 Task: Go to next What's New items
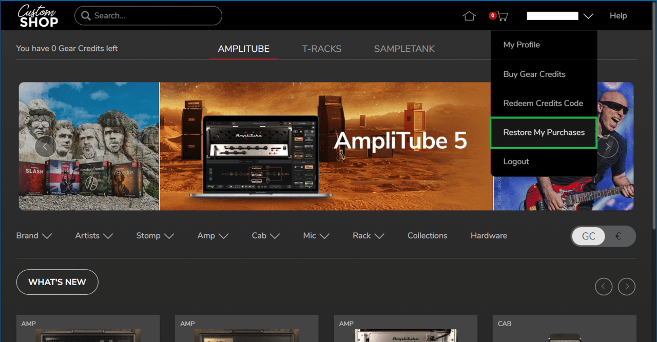(x=627, y=287)
